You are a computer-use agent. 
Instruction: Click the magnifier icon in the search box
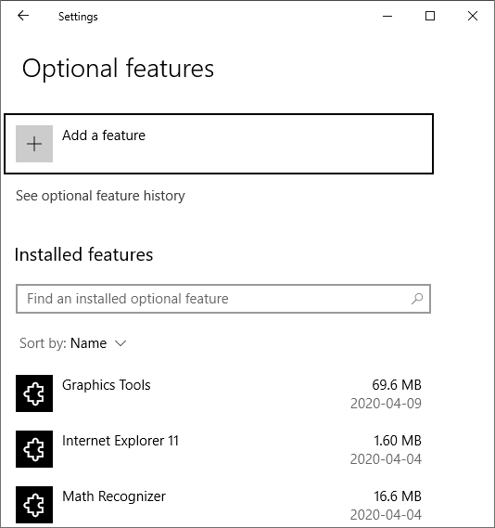click(417, 299)
